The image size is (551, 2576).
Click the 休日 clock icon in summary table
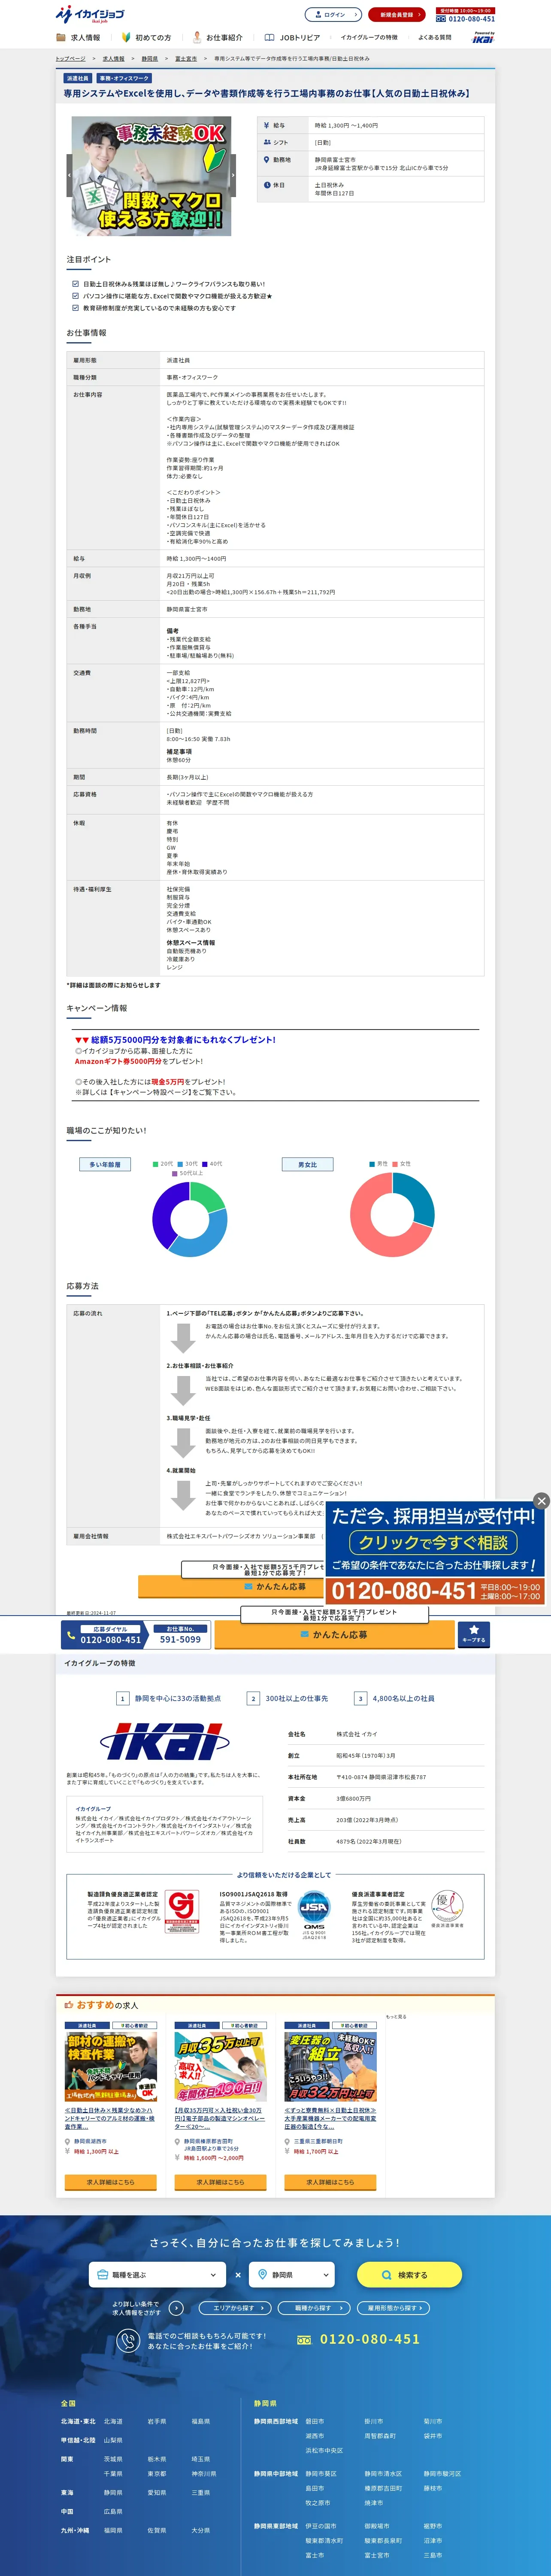[266, 185]
